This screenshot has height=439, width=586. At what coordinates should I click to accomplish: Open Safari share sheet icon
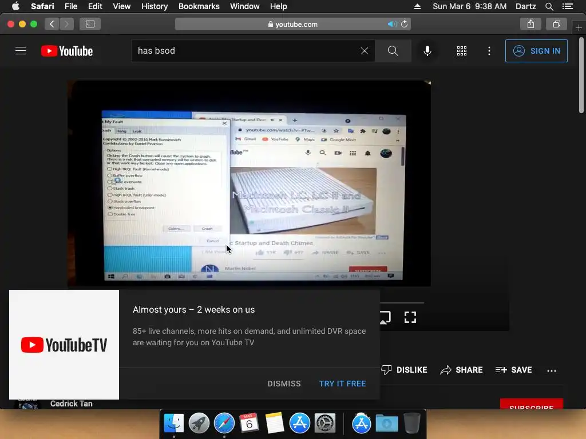(530, 24)
